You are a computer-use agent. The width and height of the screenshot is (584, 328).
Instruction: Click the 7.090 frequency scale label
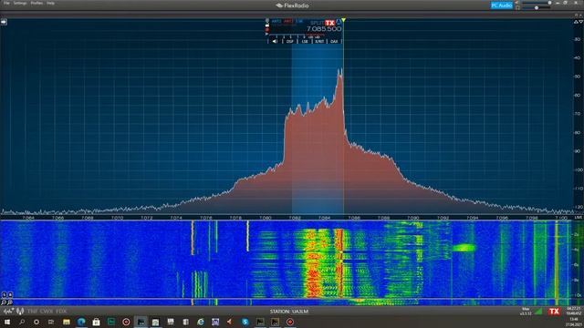tap(413, 218)
